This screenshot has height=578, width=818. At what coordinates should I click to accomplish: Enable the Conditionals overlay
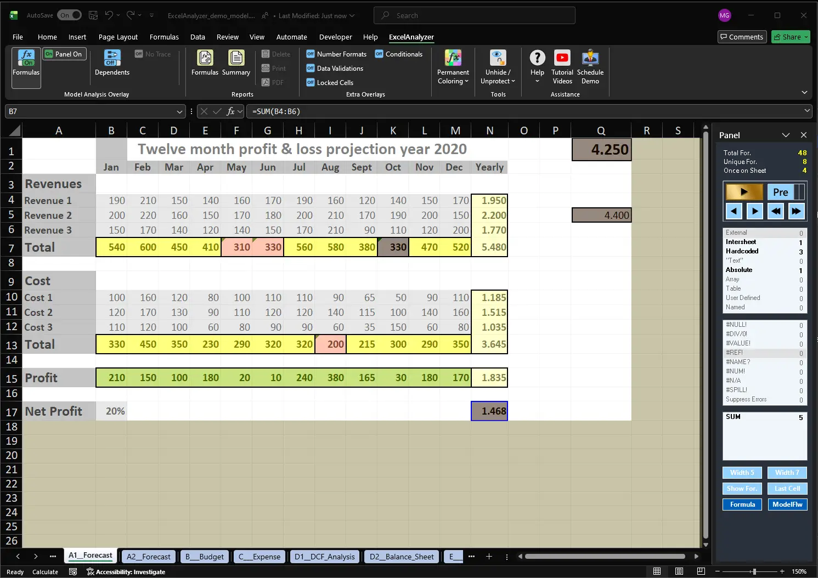(399, 54)
